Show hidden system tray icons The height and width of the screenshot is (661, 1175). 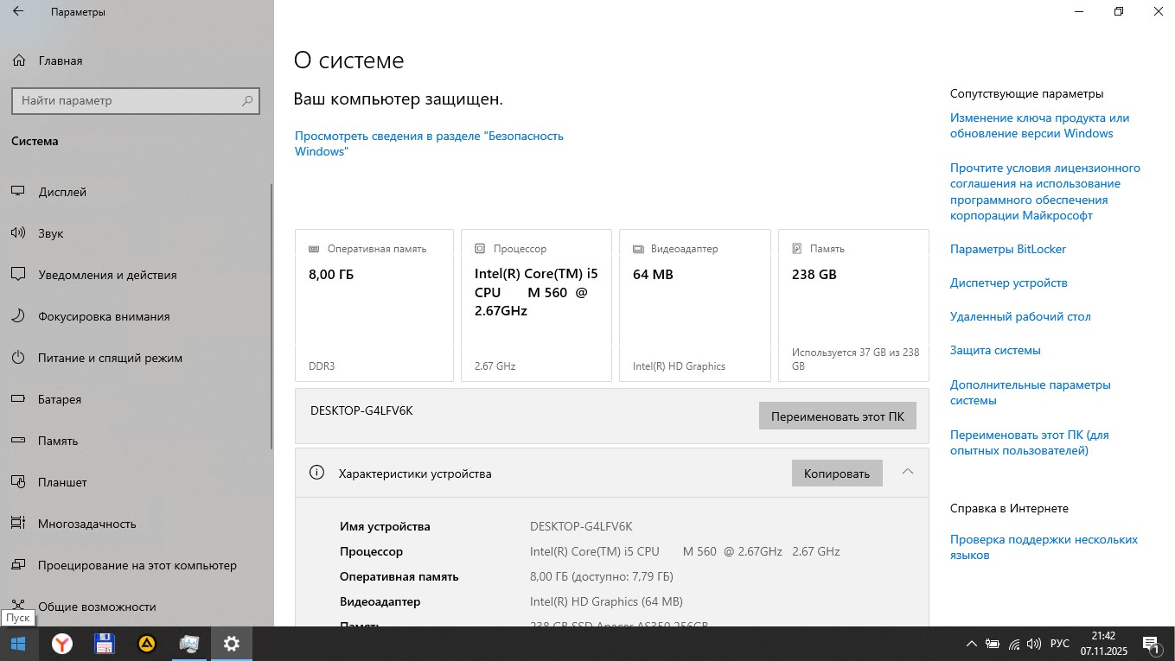pyautogui.click(x=972, y=644)
